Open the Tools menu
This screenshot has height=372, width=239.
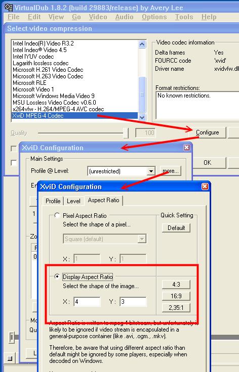tap(184, 17)
